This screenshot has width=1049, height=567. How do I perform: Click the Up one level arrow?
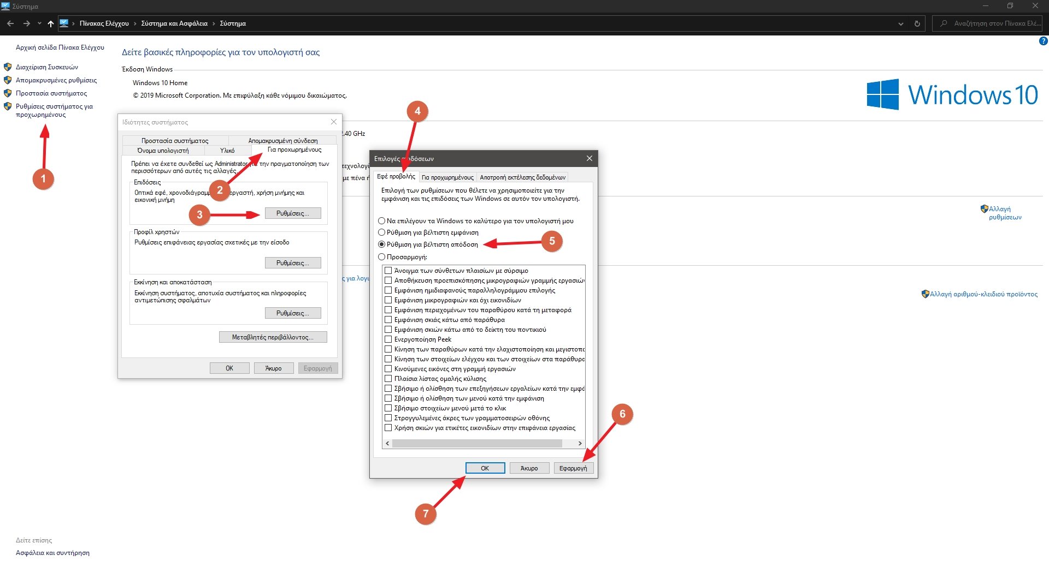(x=51, y=23)
